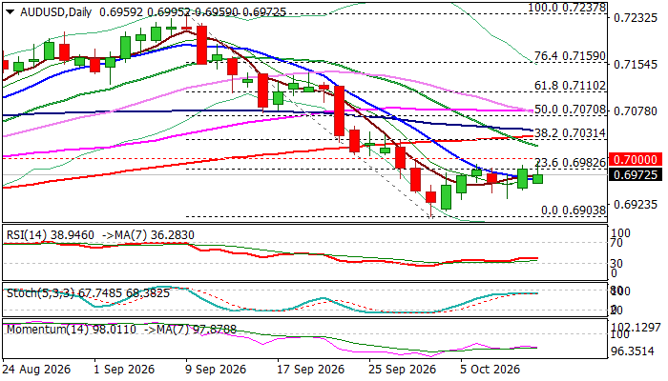Click the 50.0 0.70708 Fibonacci label
The height and width of the screenshot is (381, 668).
[x=570, y=110]
